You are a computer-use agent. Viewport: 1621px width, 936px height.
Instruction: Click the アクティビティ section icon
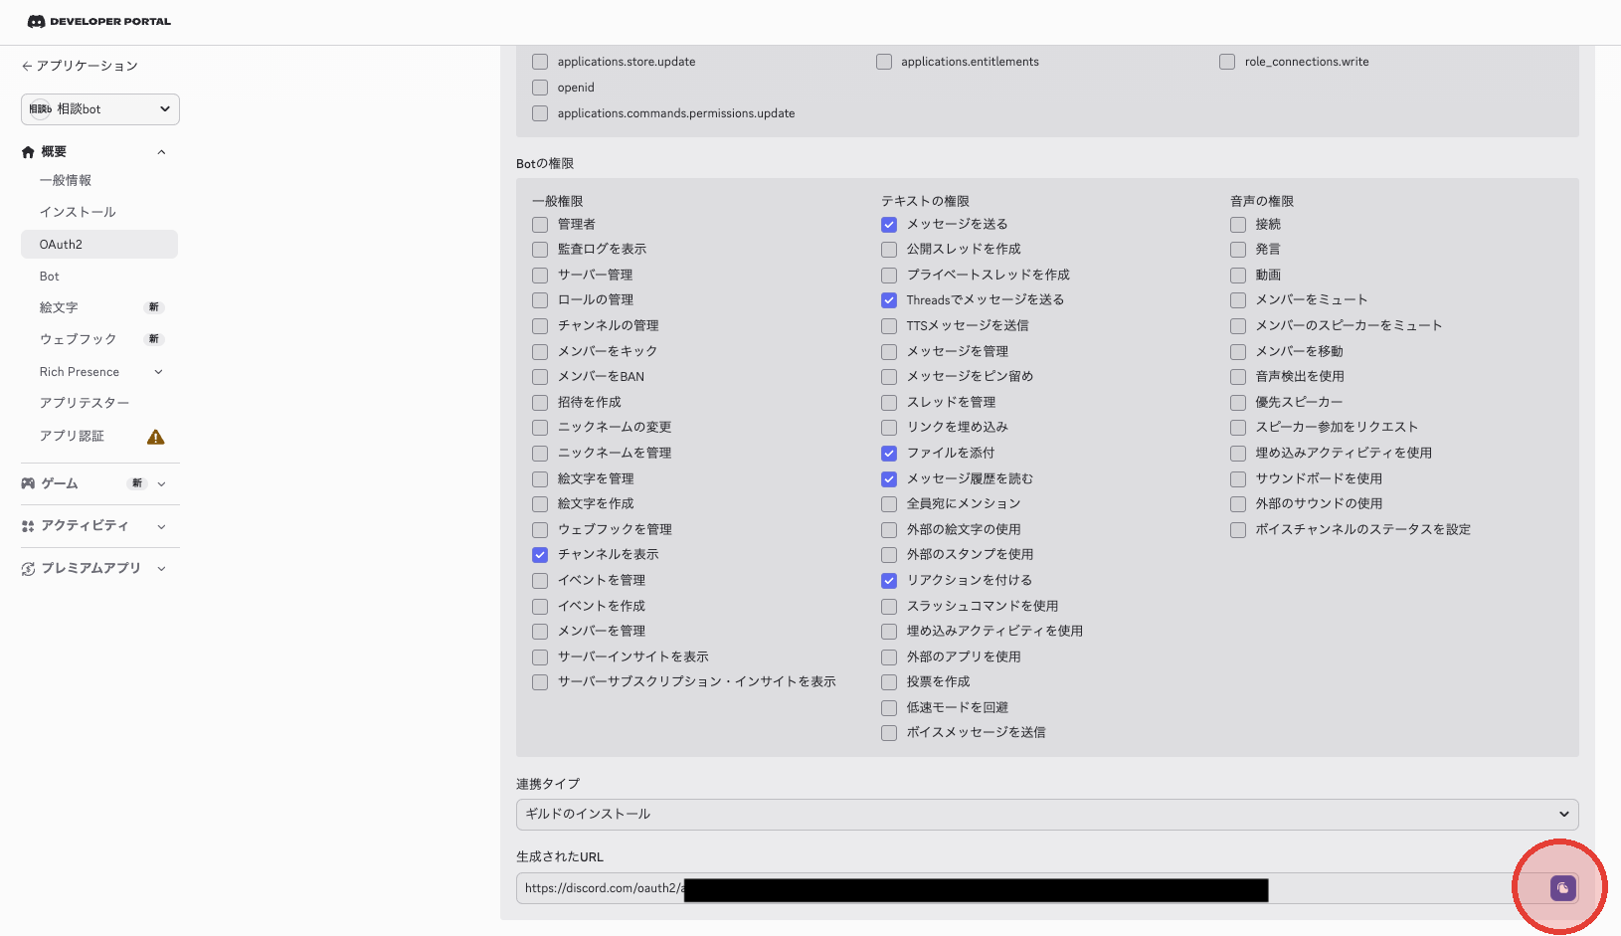28,526
